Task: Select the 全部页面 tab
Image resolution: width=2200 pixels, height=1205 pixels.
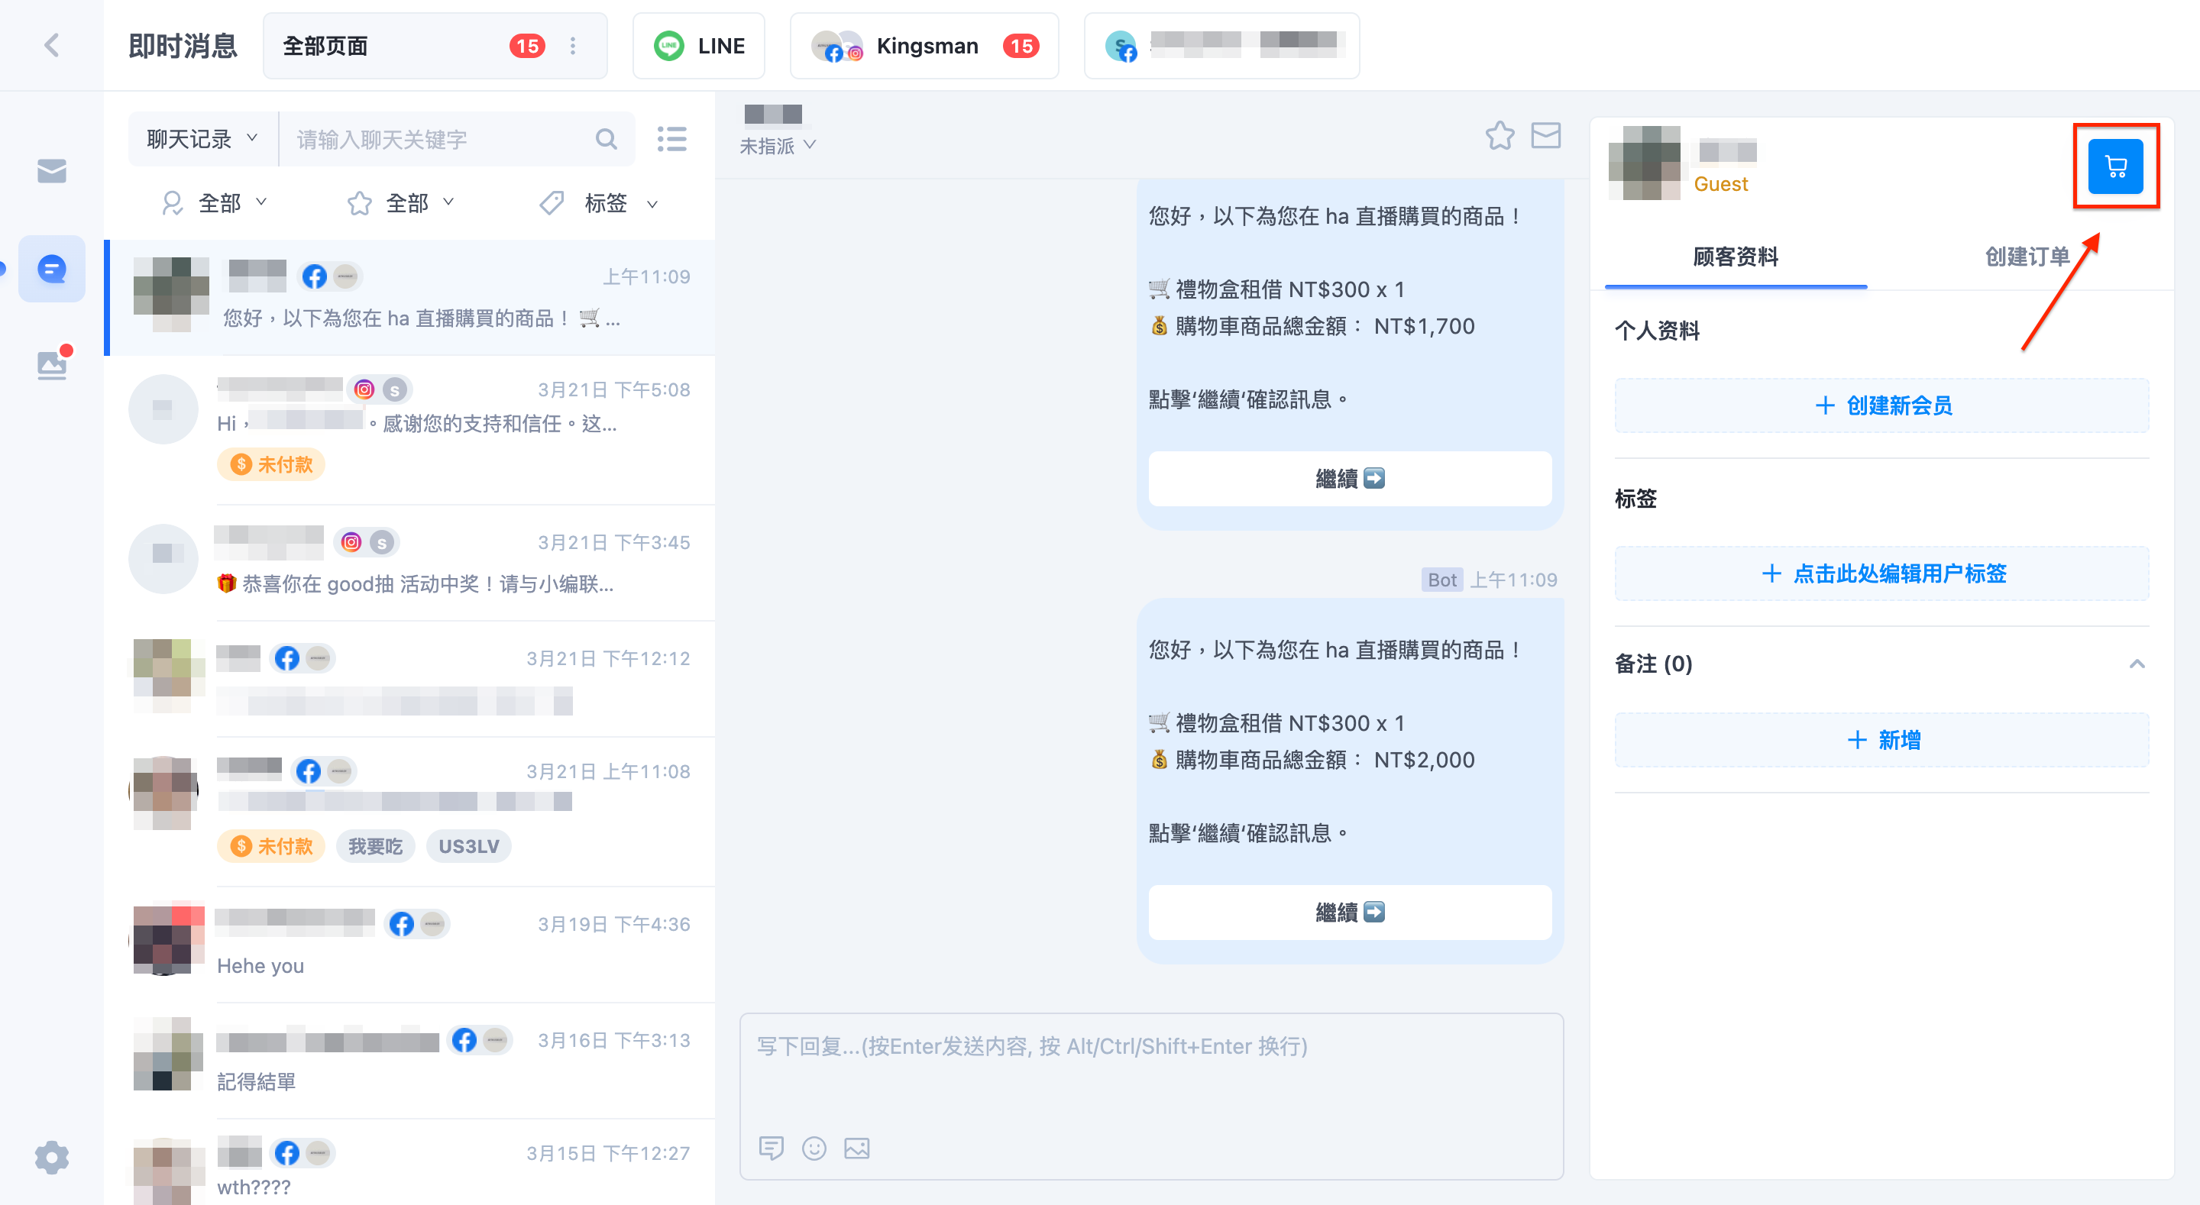Action: coord(435,46)
